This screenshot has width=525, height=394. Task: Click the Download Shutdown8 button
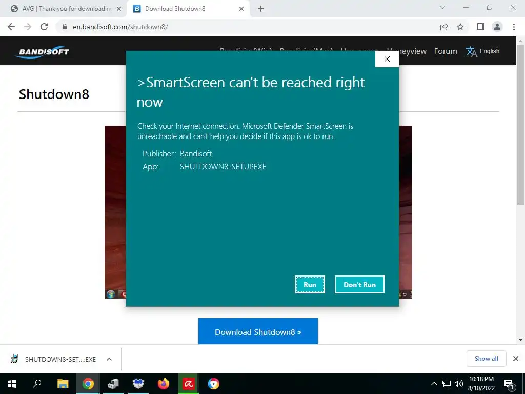(258, 331)
